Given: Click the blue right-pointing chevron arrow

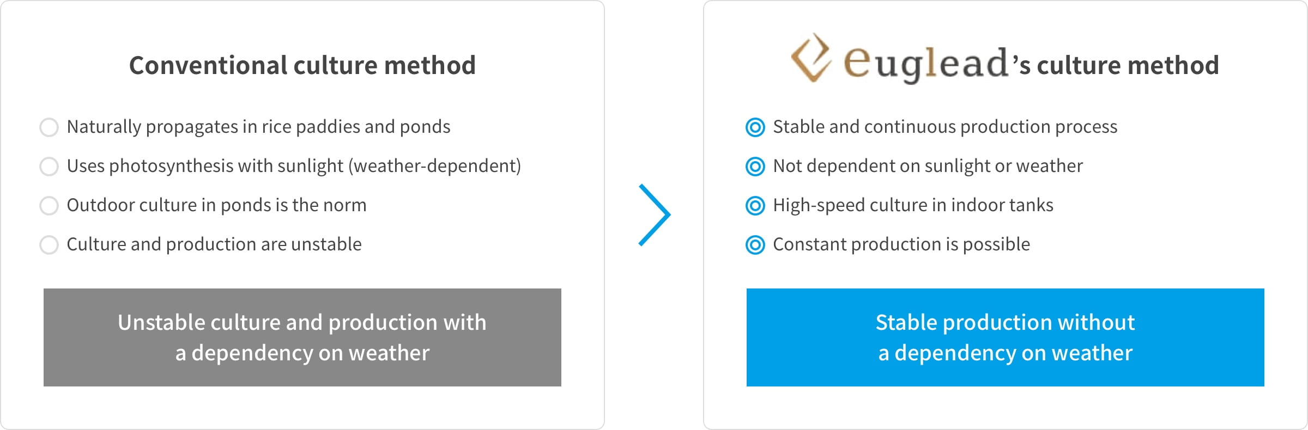Looking at the screenshot, I should point(655,215).
